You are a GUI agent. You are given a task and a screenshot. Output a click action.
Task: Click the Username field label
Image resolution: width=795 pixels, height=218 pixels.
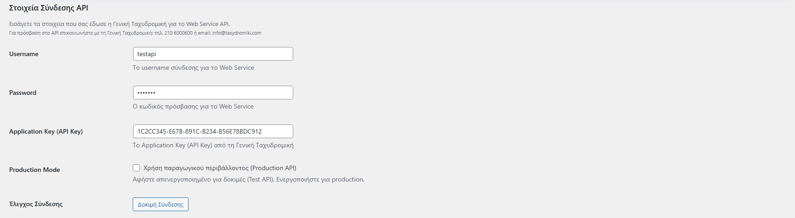click(24, 54)
